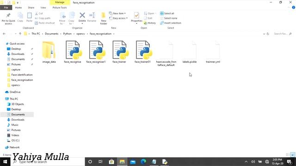The image size is (296, 166).
Task: Click the Paste ribbon icon
Action: pyautogui.click(x=29, y=15)
